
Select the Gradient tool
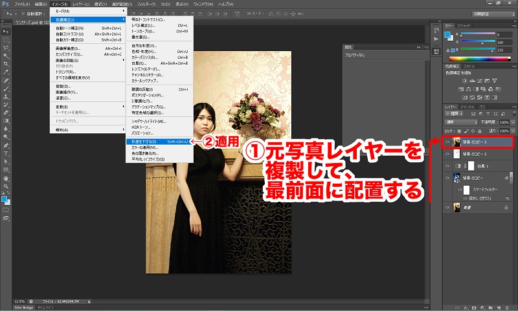tap(6, 121)
